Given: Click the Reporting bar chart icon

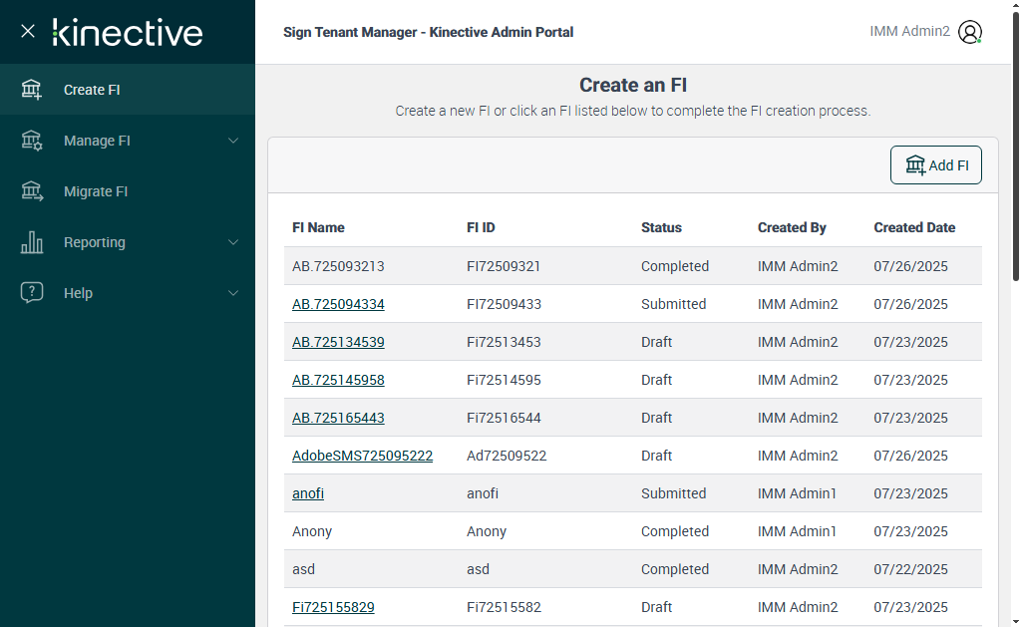Looking at the screenshot, I should (32, 242).
